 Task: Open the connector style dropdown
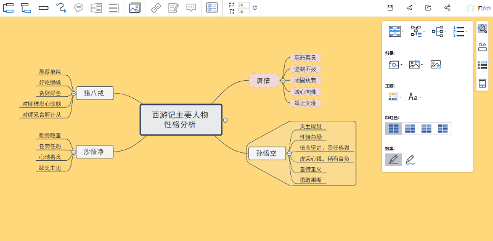(417, 31)
